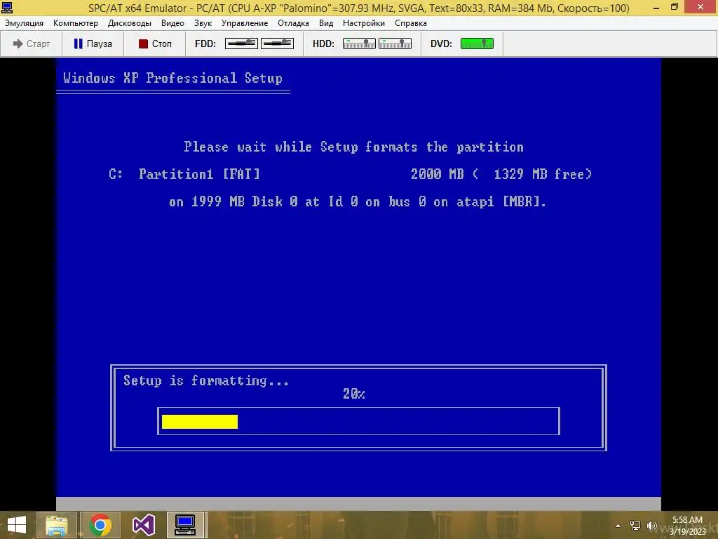Open Visual Studio from taskbar

click(143, 525)
